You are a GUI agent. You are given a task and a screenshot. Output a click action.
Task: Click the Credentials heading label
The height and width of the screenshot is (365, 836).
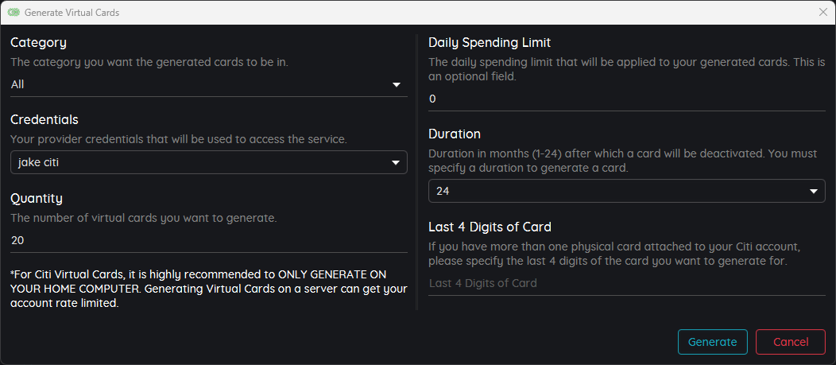point(45,119)
